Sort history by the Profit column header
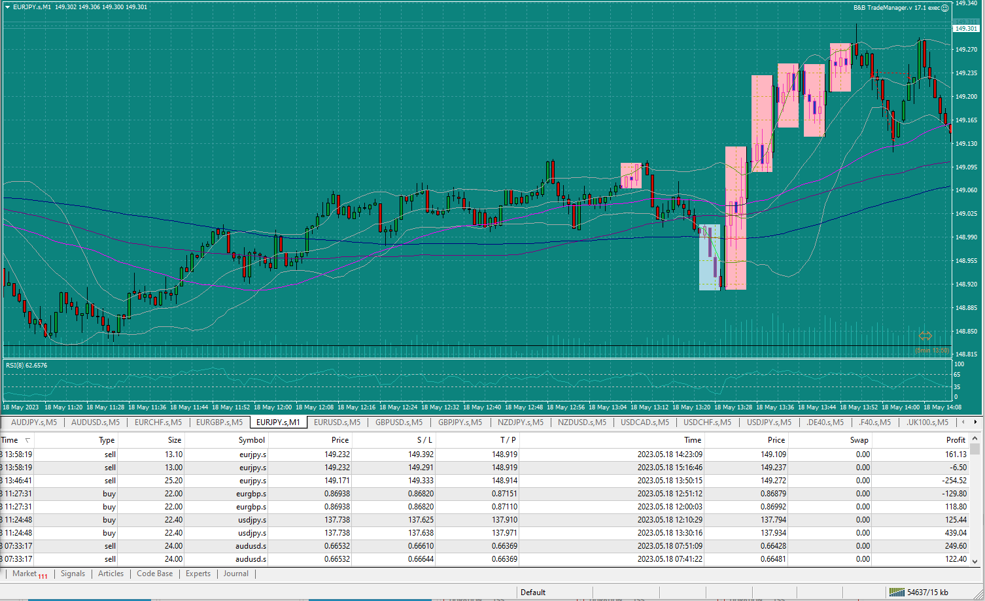 pos(956,440)
